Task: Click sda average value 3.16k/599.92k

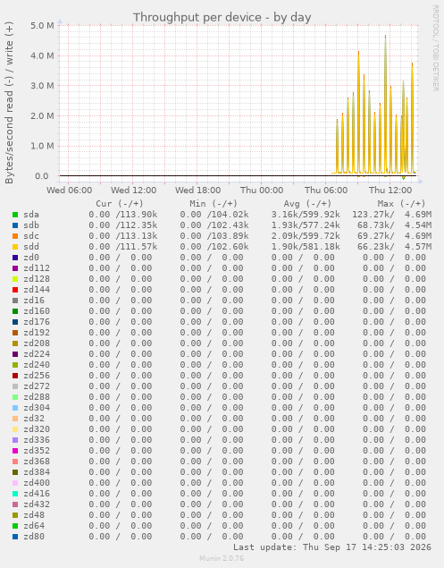Action: coord(306,215)
